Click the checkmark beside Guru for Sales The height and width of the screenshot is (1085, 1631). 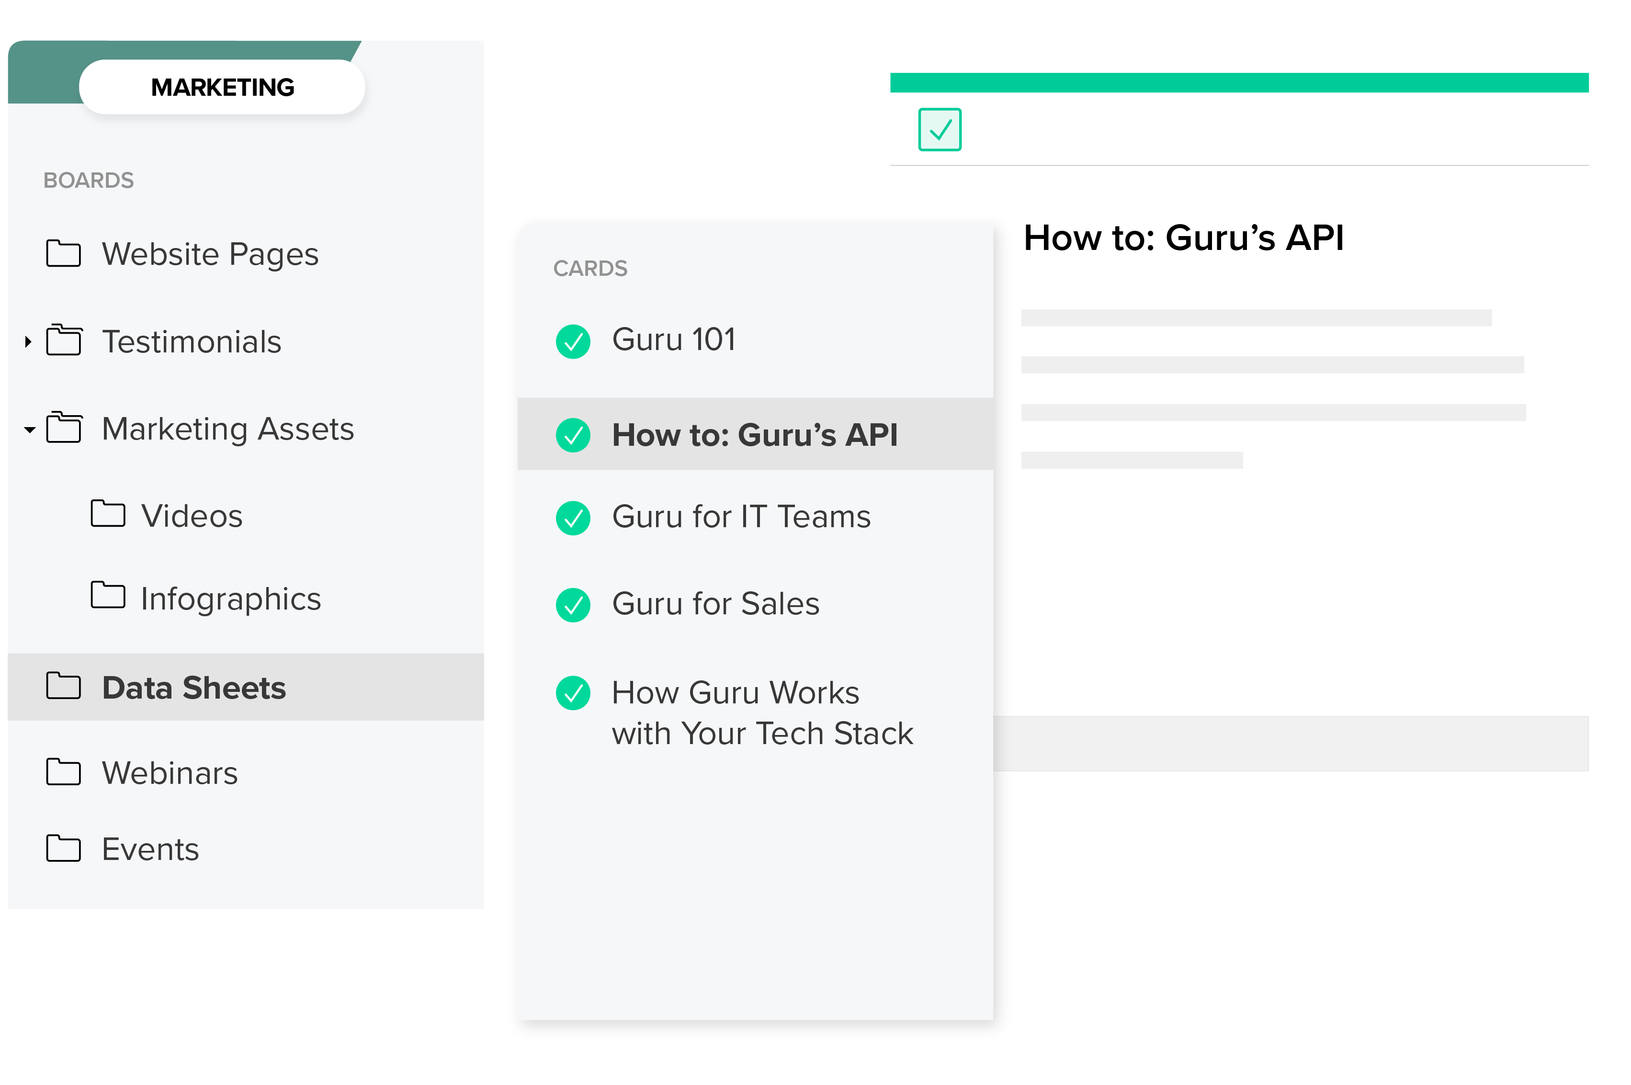click(x=572, y=605)
